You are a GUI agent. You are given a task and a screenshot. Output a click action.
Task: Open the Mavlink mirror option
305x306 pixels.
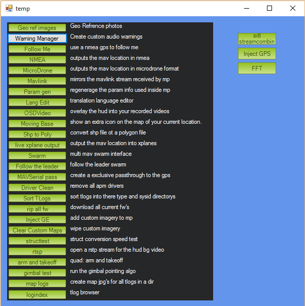coord(37,81)
